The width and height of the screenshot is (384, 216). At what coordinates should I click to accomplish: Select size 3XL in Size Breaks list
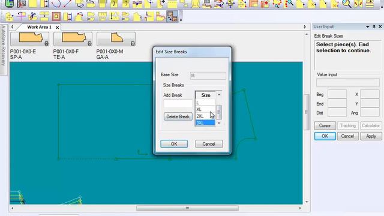point(205,122)
